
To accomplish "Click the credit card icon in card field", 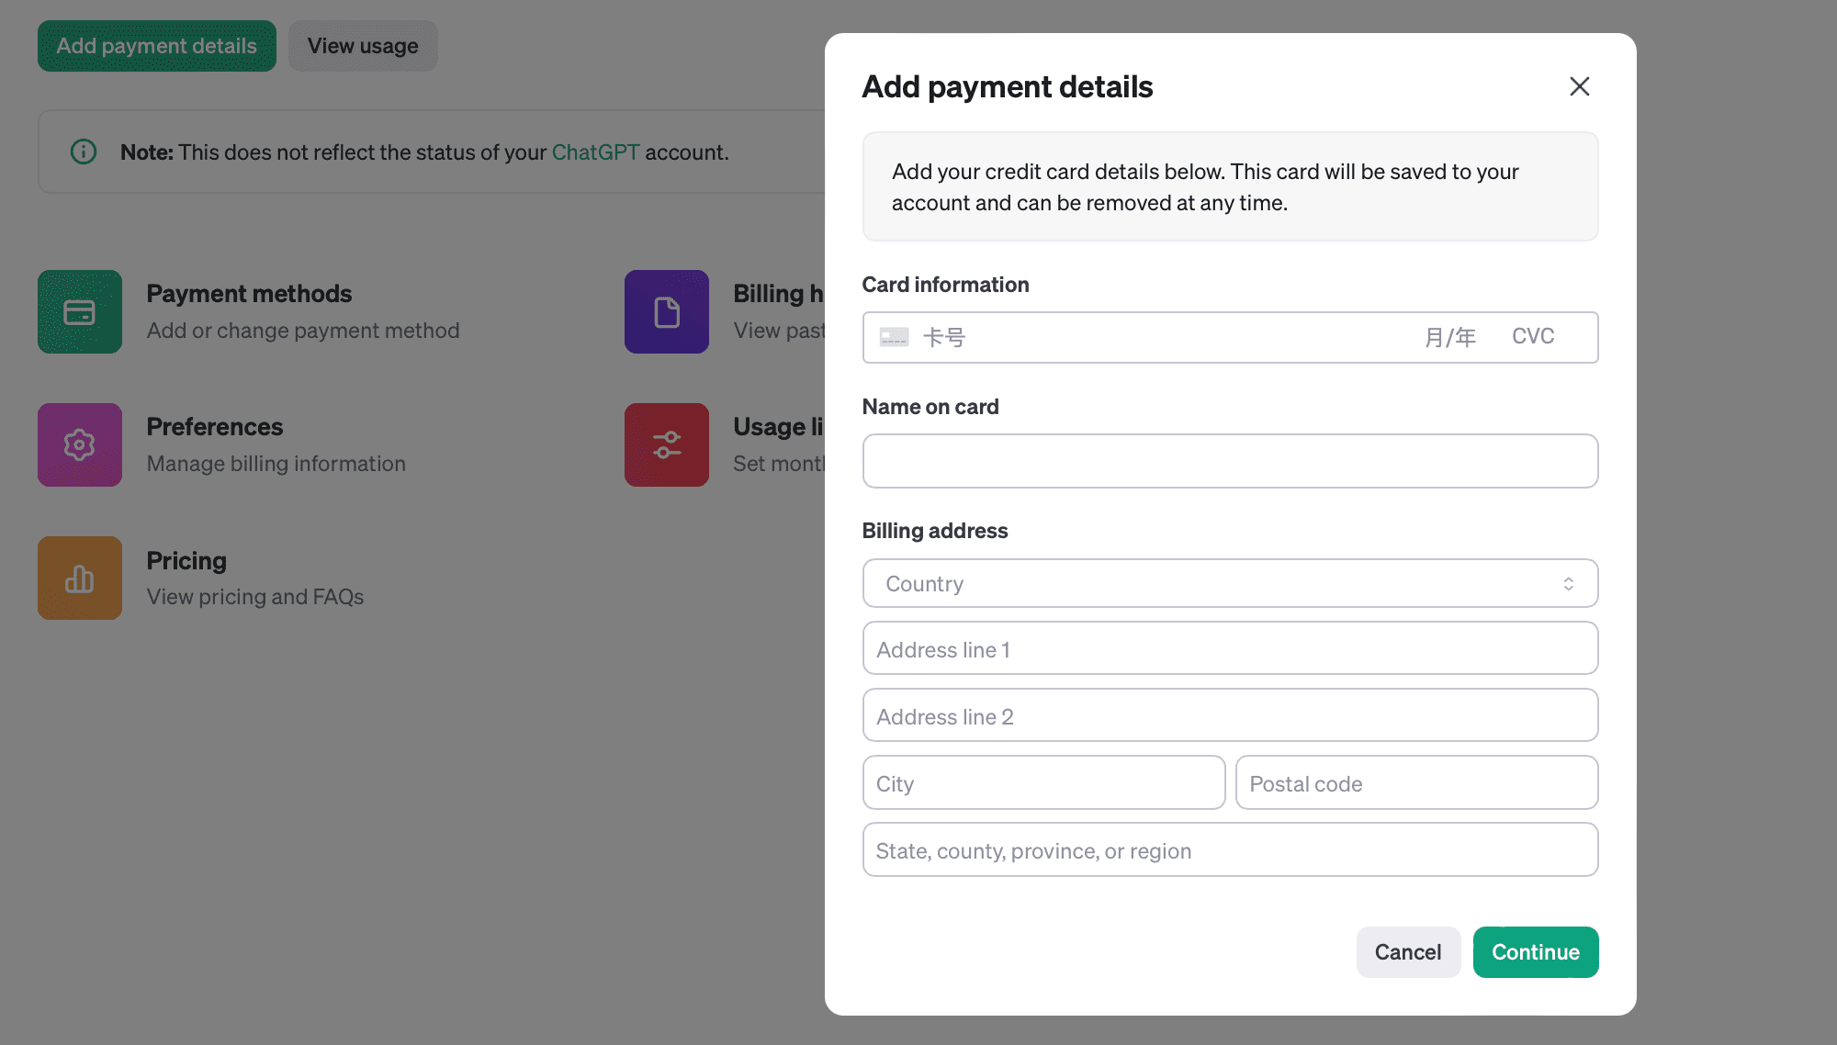I will click(x=894, y=337).
